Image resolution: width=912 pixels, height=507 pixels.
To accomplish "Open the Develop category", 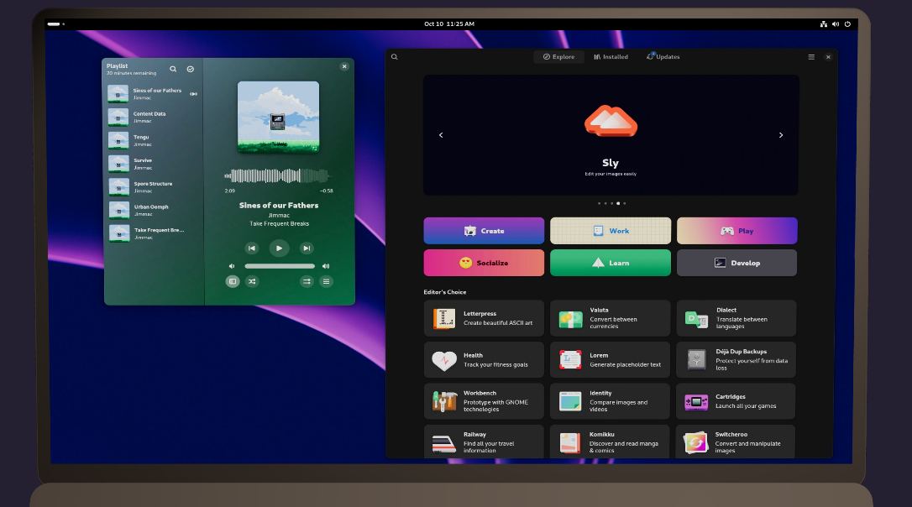I will 736,263.
